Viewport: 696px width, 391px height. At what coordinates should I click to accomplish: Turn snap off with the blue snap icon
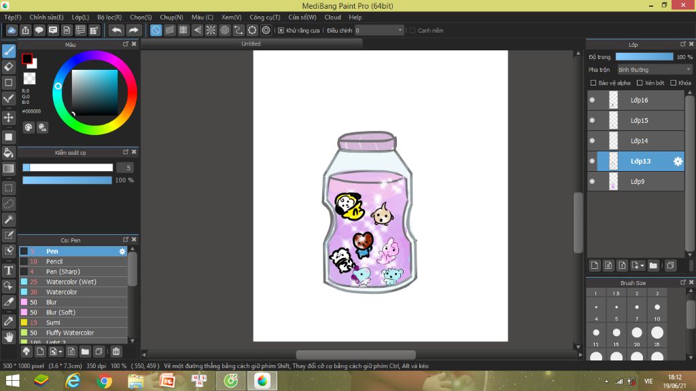(x=156, y=30)
